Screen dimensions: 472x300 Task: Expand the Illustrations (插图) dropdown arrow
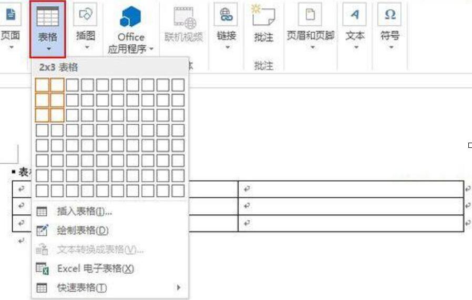pos(87,47)
